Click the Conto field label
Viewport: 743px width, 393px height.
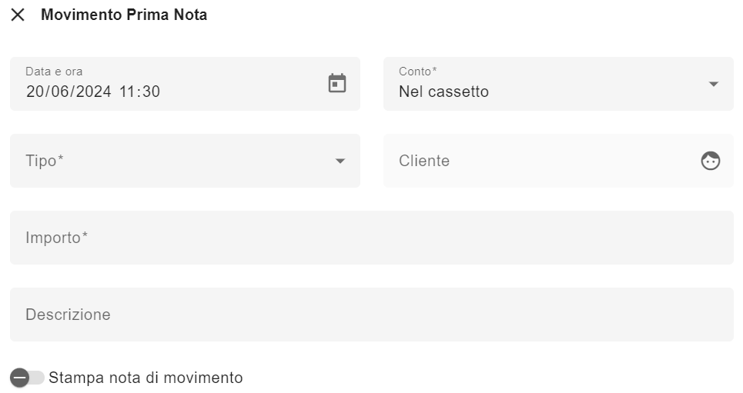417,72
